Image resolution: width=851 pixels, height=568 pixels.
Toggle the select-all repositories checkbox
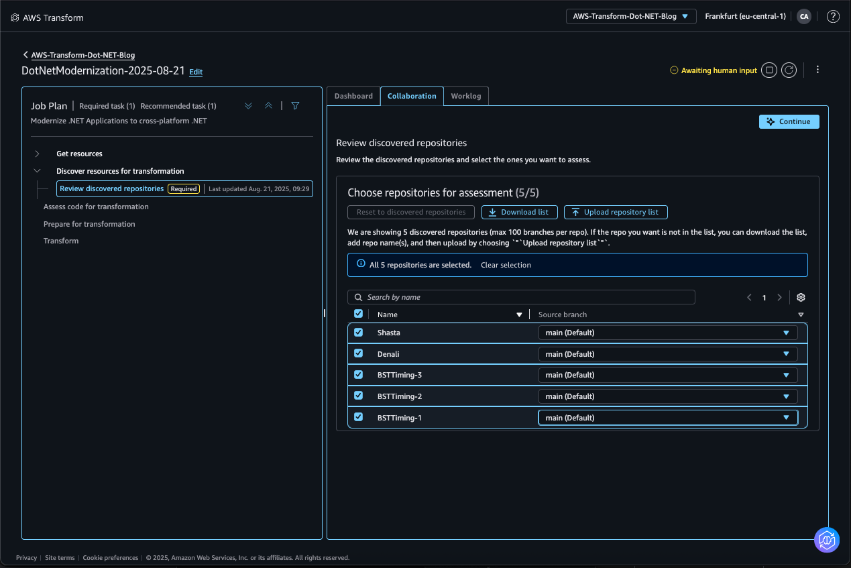point(357,313)
